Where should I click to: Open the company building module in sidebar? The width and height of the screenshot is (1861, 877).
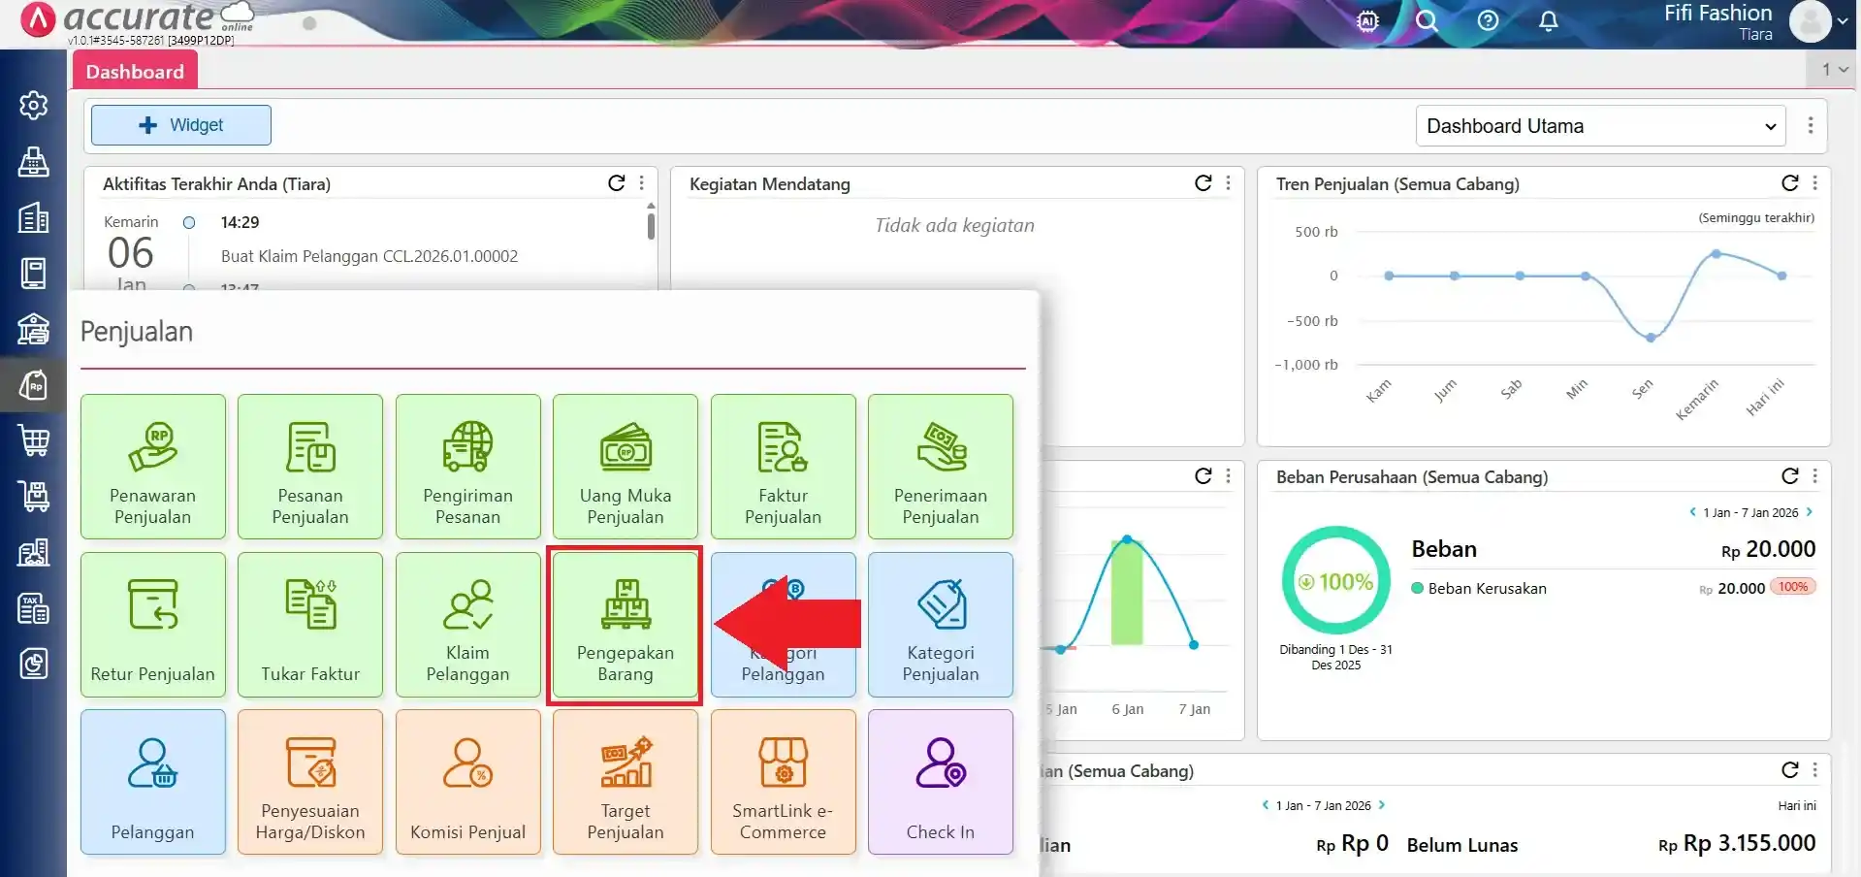34,218
